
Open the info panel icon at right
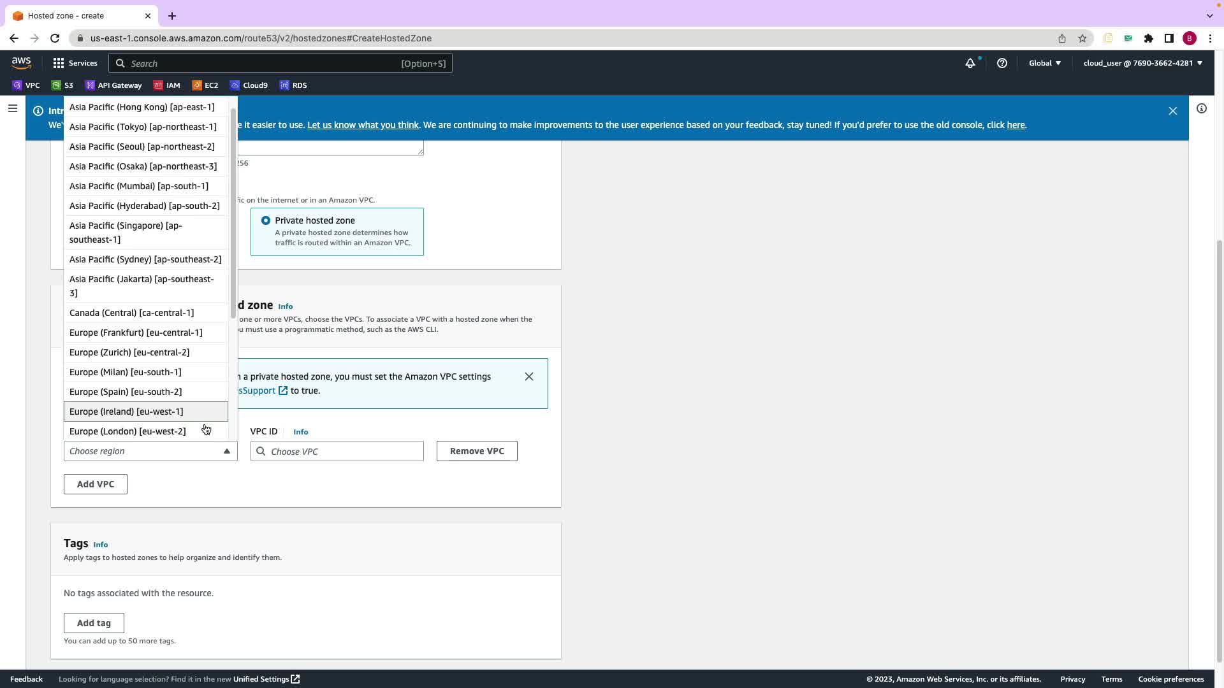tap(1201, 109)
